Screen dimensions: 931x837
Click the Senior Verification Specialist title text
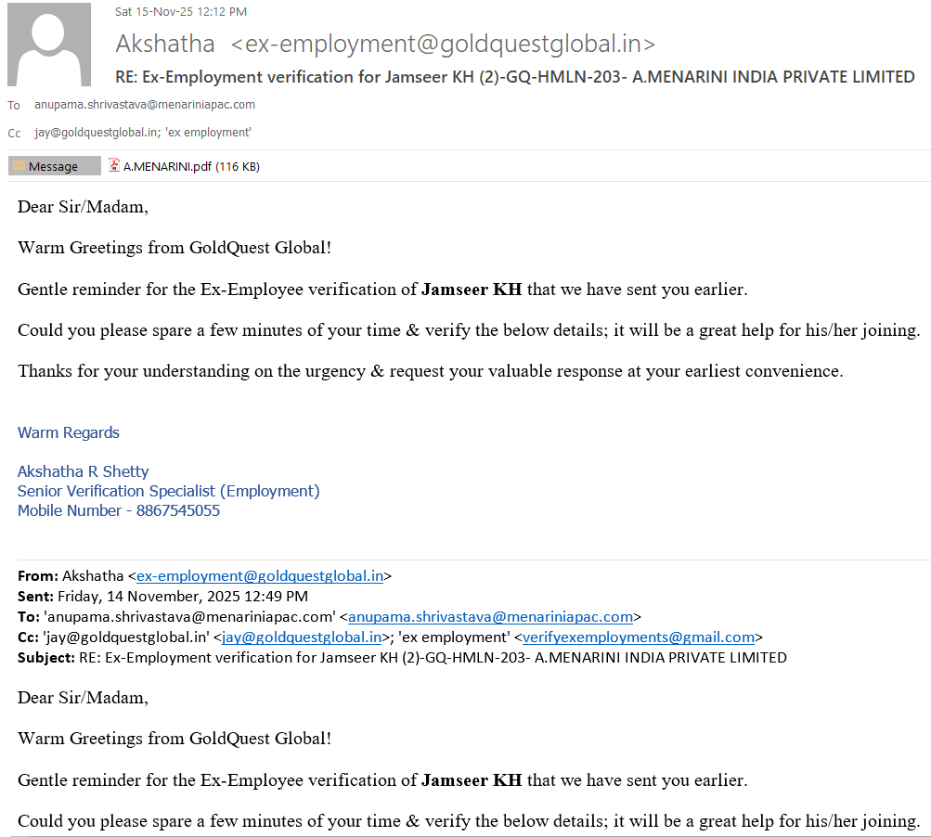coord(168,491)
